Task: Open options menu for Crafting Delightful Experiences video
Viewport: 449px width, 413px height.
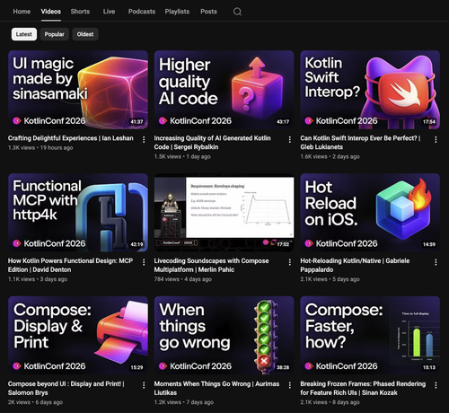Action: [x=144, y=139]
